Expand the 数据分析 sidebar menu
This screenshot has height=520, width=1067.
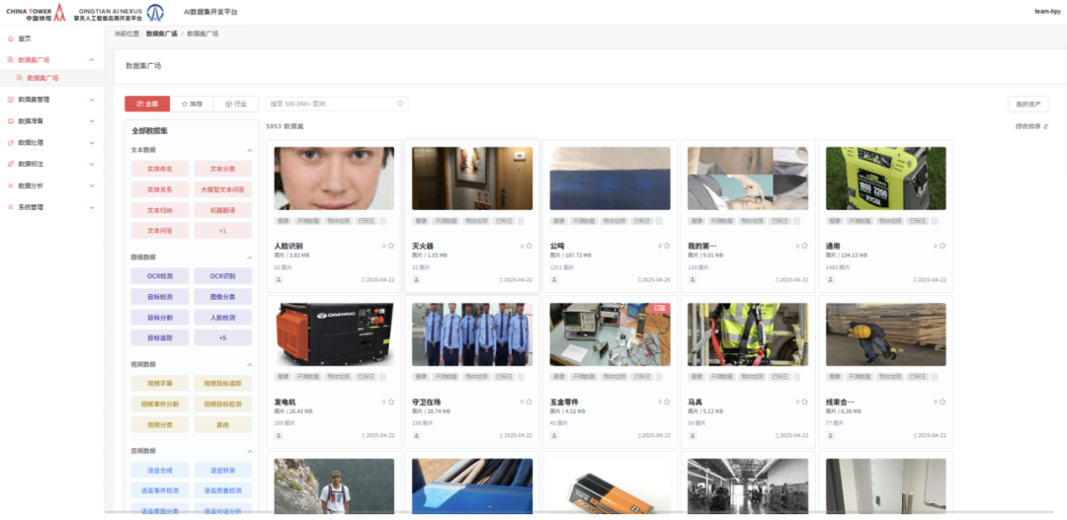92,186
